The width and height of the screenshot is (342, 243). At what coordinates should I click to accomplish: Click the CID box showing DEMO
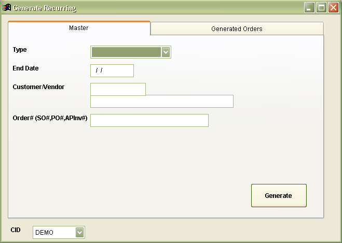[54, 233]
